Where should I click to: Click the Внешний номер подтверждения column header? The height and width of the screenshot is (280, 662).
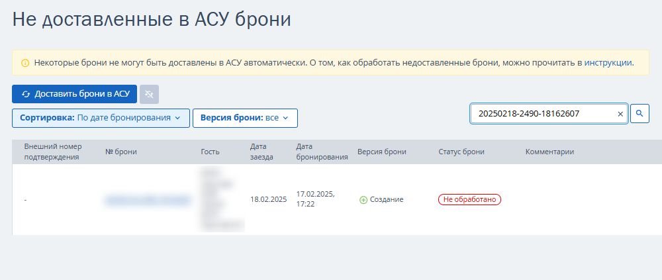point(53,152)
